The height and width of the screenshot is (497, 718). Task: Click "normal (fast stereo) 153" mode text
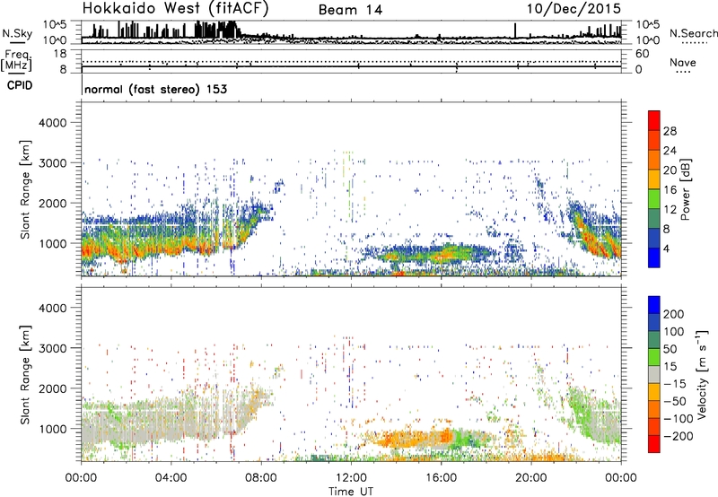point(155,89)
